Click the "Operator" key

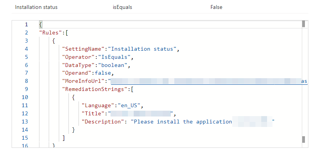(x=79, y=57)
